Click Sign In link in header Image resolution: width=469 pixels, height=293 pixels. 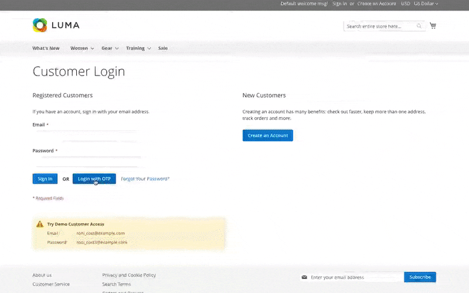pyautogui.click(x=339, y=4)
